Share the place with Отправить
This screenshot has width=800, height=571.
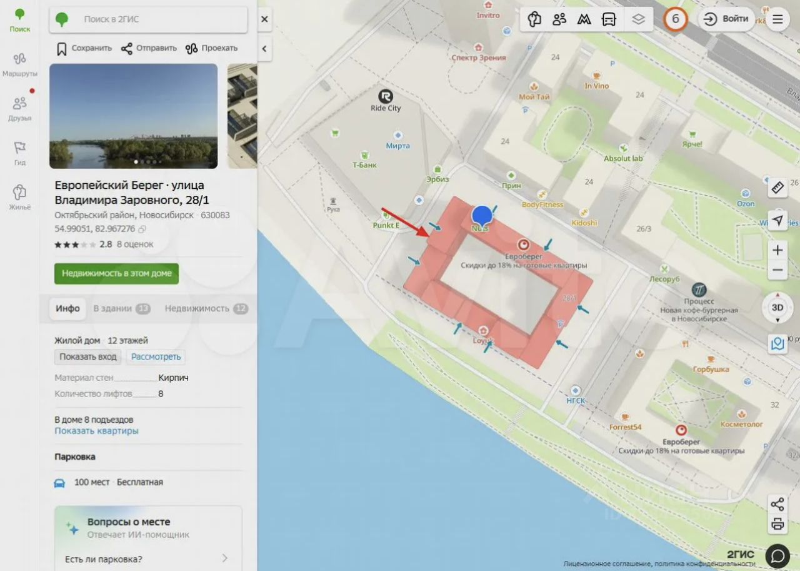point(149,48)
